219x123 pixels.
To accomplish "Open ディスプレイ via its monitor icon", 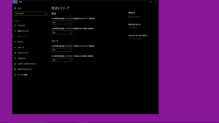I will tap(15, 26).
